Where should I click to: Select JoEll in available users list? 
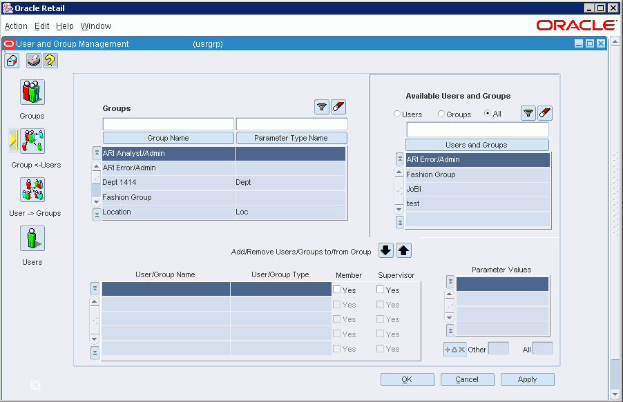point(477,190)
